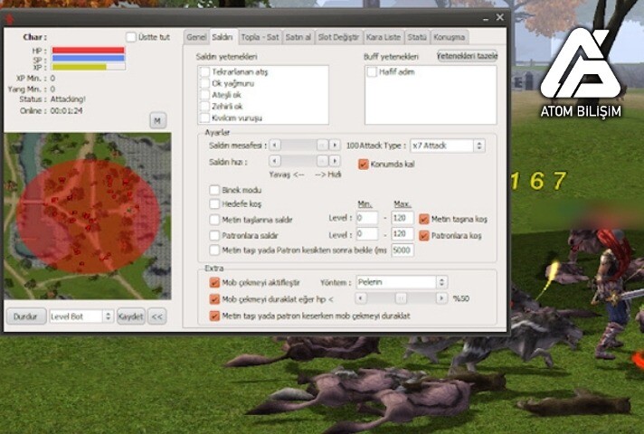The image size is (644, 434).
Task: Click left arrow of Saldırı mesafesi slider
Action: point(275,145)
